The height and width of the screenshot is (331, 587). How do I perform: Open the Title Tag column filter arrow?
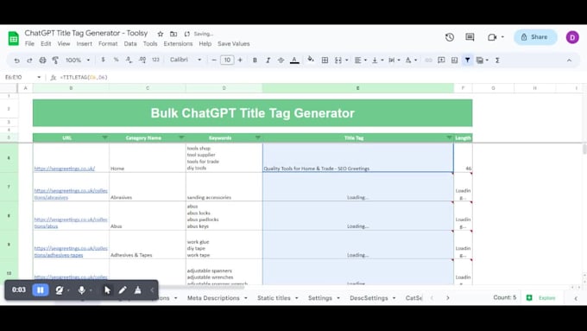[449, 137]
